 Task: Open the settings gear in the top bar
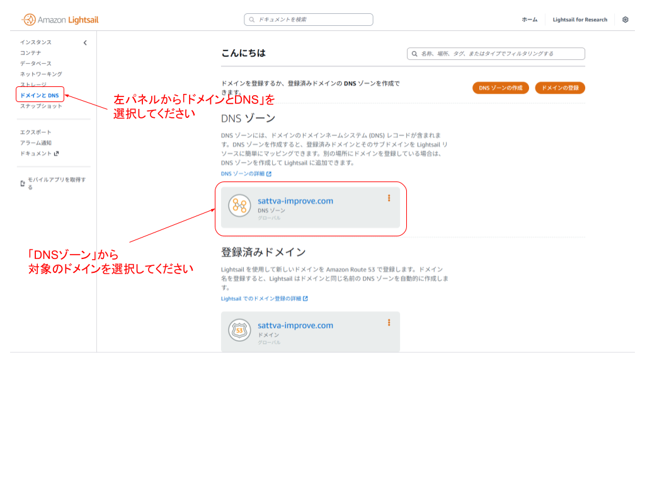pyautogui.click(x=625, y=20)
